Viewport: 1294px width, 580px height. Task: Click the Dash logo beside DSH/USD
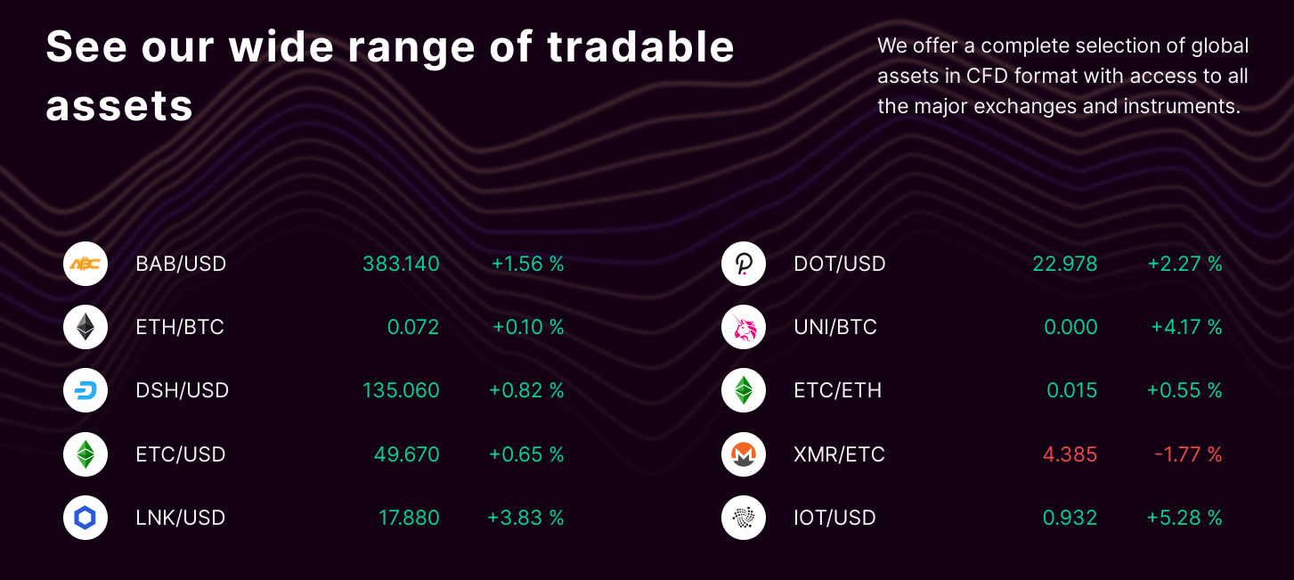point(85,390)
